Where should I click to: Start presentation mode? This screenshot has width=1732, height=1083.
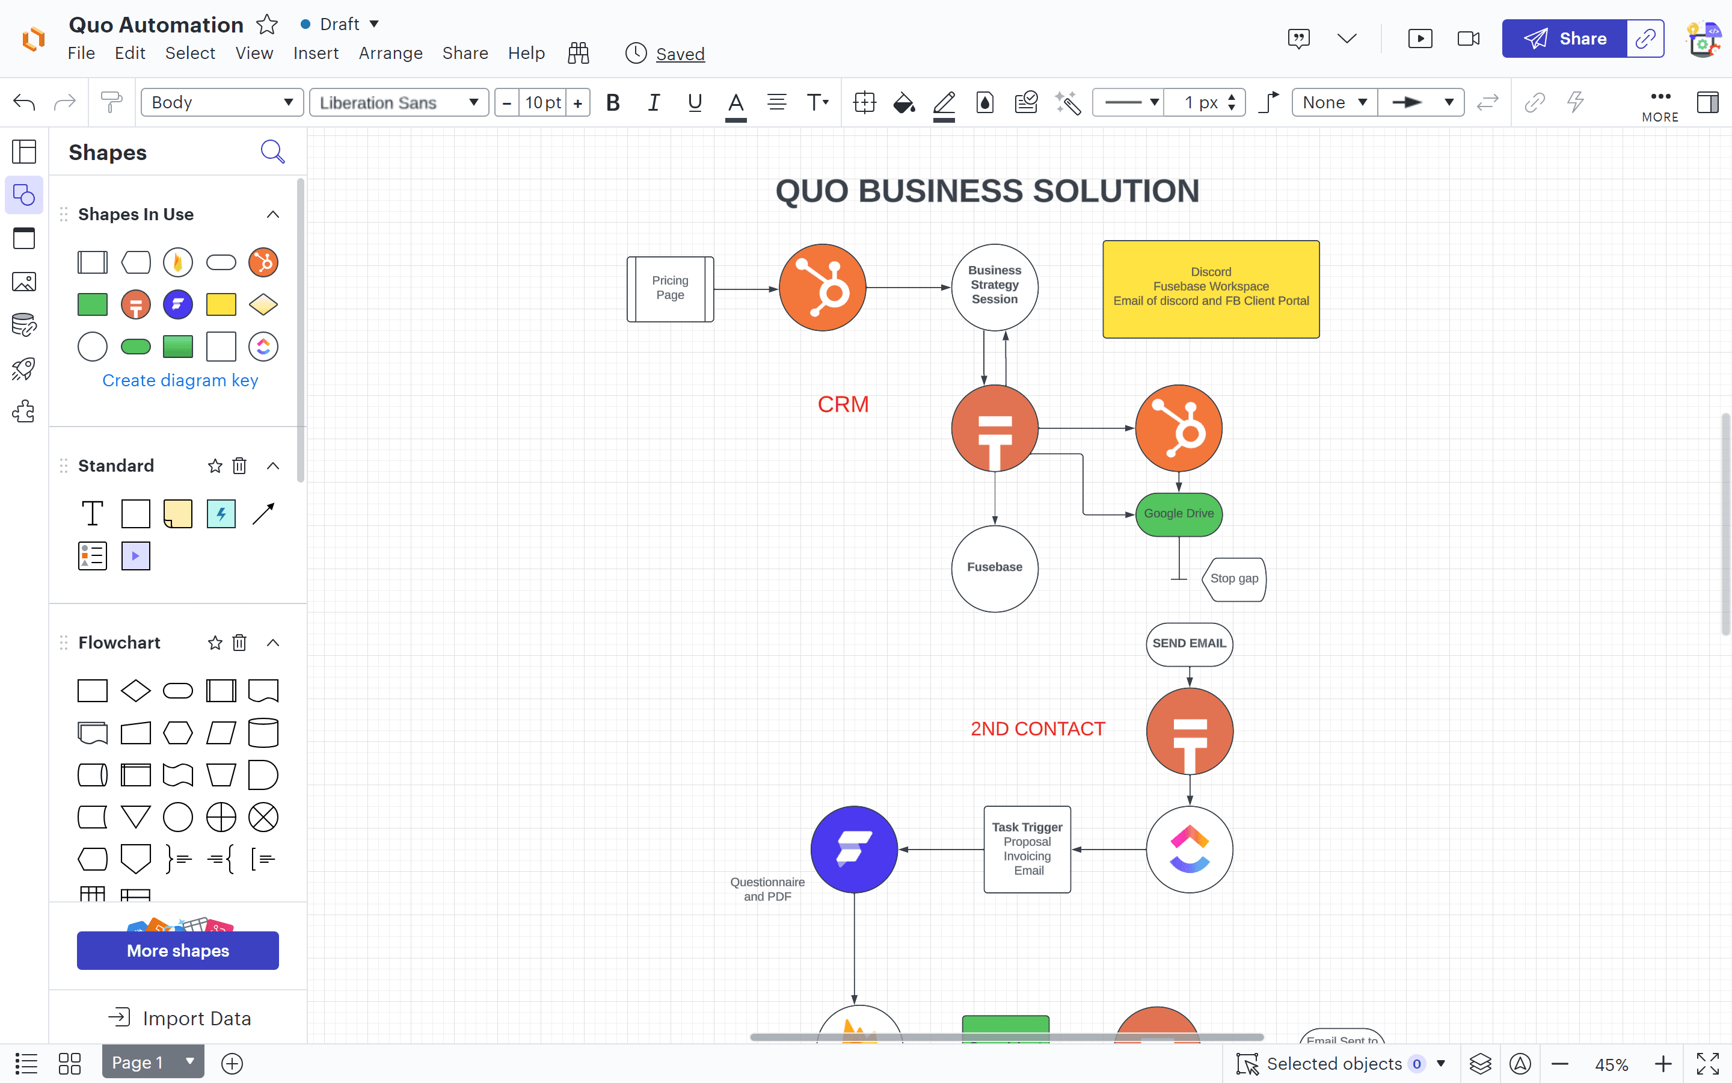tap(1420, 39)
